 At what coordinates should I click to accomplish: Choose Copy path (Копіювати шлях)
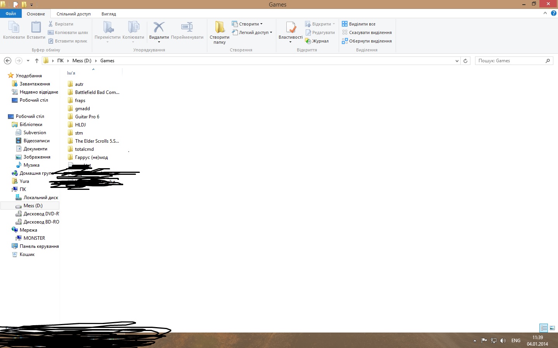click(68, 32)
